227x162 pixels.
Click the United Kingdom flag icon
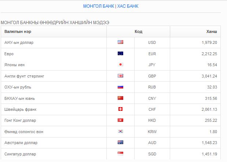click(x=120, y=76)
